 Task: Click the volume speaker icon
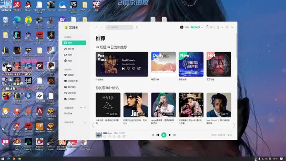pyautogui.click(x=174, y=135)
